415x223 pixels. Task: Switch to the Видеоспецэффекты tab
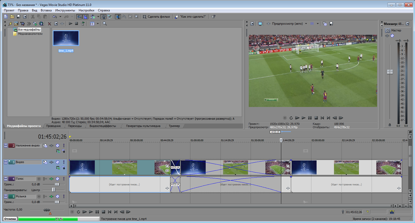tap(103, 126)
